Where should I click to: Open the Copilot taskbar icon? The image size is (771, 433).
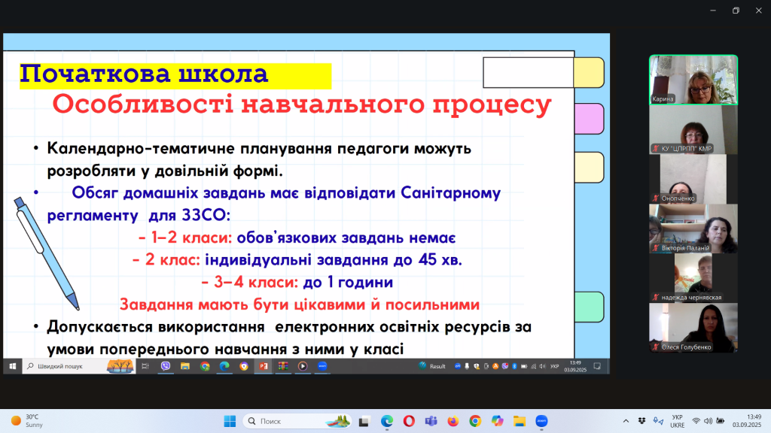[x=497, y=421]
